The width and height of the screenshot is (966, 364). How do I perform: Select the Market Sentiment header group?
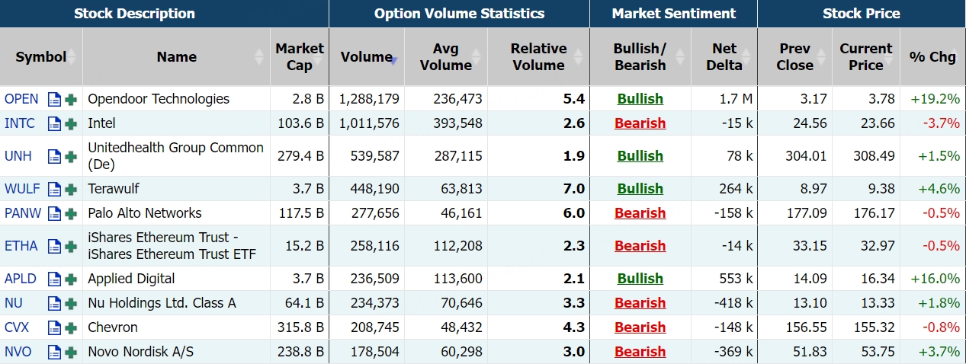point(673,14)
